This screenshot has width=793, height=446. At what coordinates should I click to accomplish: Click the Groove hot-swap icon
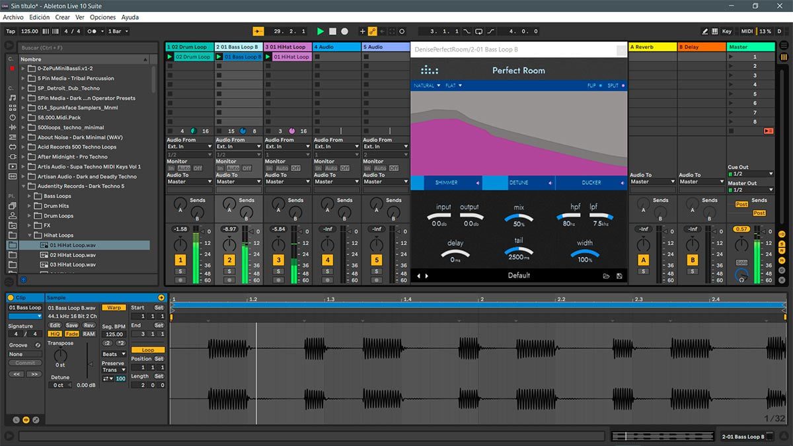[x=38, y=345]
